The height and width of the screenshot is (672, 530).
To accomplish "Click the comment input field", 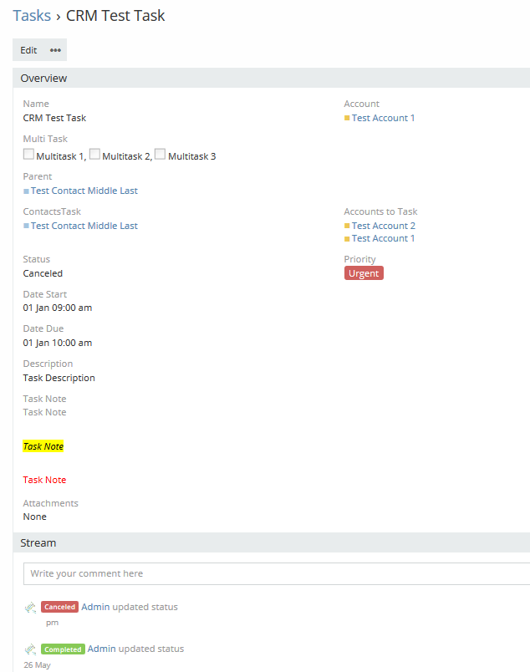I will [x=276, y=574].
